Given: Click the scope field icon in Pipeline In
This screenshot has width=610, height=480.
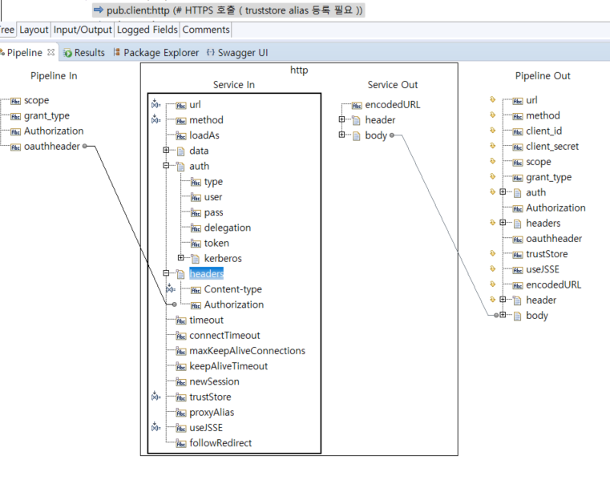Looking at the screenshot, I should (16, 101).
